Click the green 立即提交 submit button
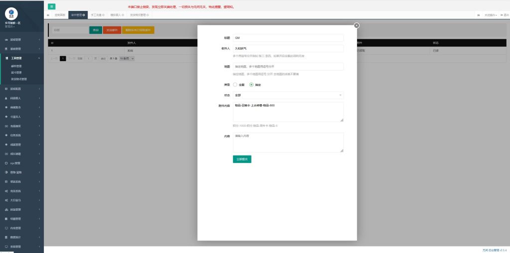The width and height of the screenshot is (510, 253). 242,159
